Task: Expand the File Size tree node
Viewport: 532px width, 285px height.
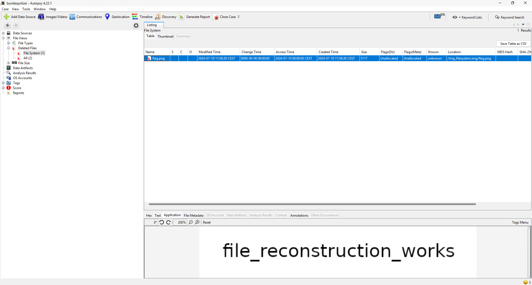Action: point(9,63)
